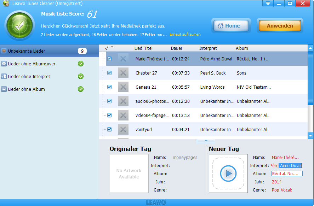Apply changes with Anwenden button
The width and height of the screenshot is (314, 206).
(x=280, y=26)
